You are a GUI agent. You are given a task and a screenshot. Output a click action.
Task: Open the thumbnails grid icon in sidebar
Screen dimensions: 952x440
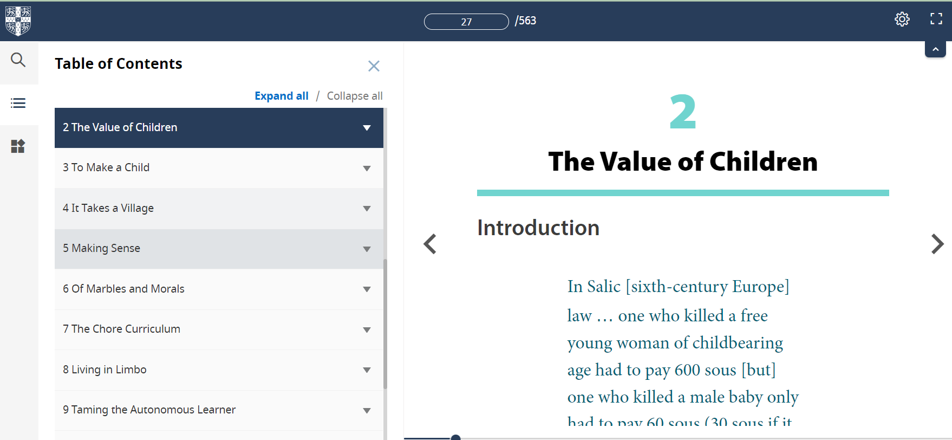point(18,146)
